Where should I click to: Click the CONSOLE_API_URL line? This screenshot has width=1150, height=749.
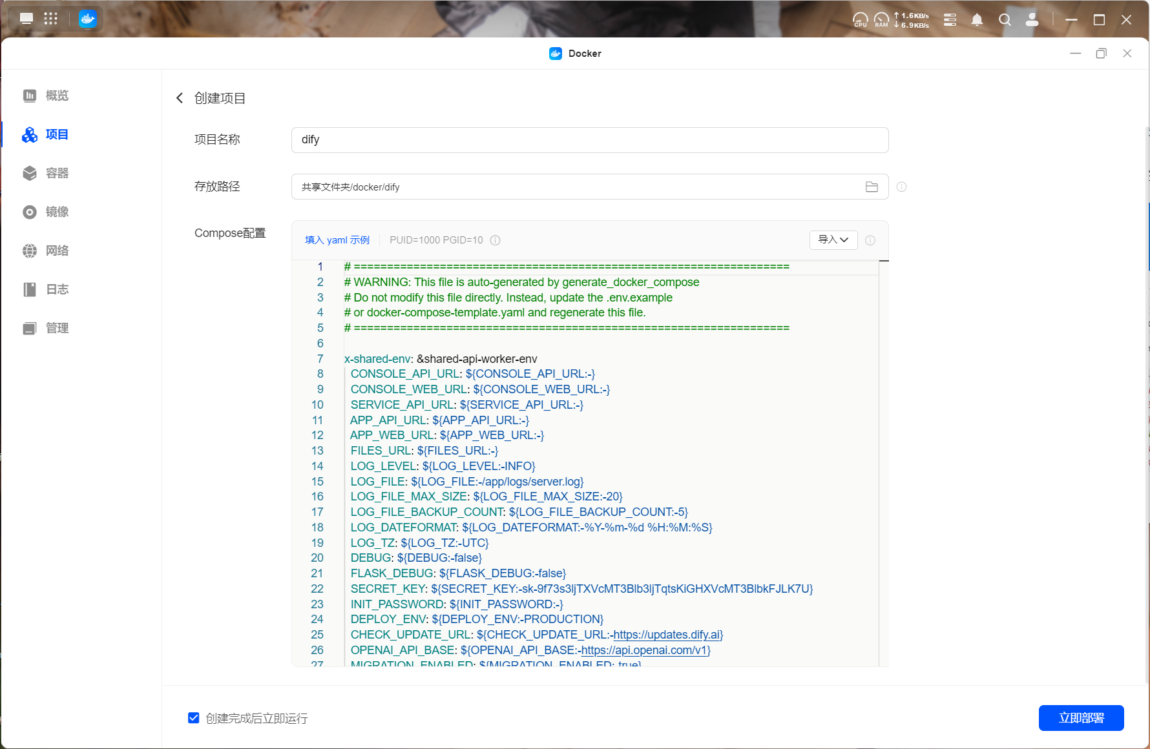472,374
